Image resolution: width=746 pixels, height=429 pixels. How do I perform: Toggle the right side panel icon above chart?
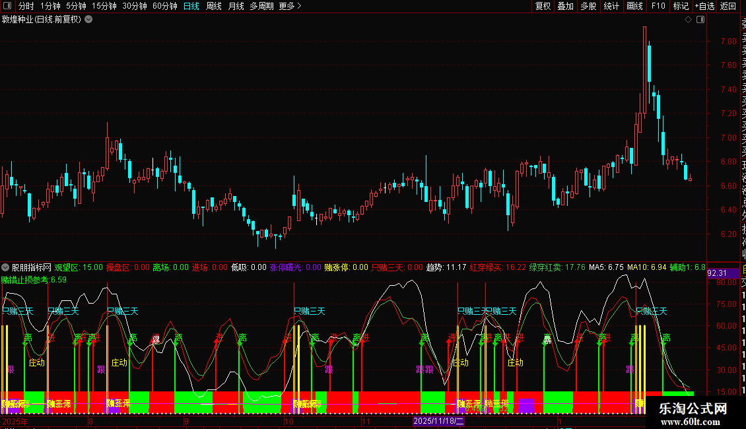point(700,20)
